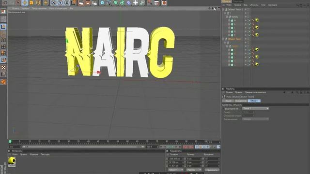Click the X position field in Coordinates
Image resolution: width=310 pixels, height=174 pixels.
pos(176,159)
